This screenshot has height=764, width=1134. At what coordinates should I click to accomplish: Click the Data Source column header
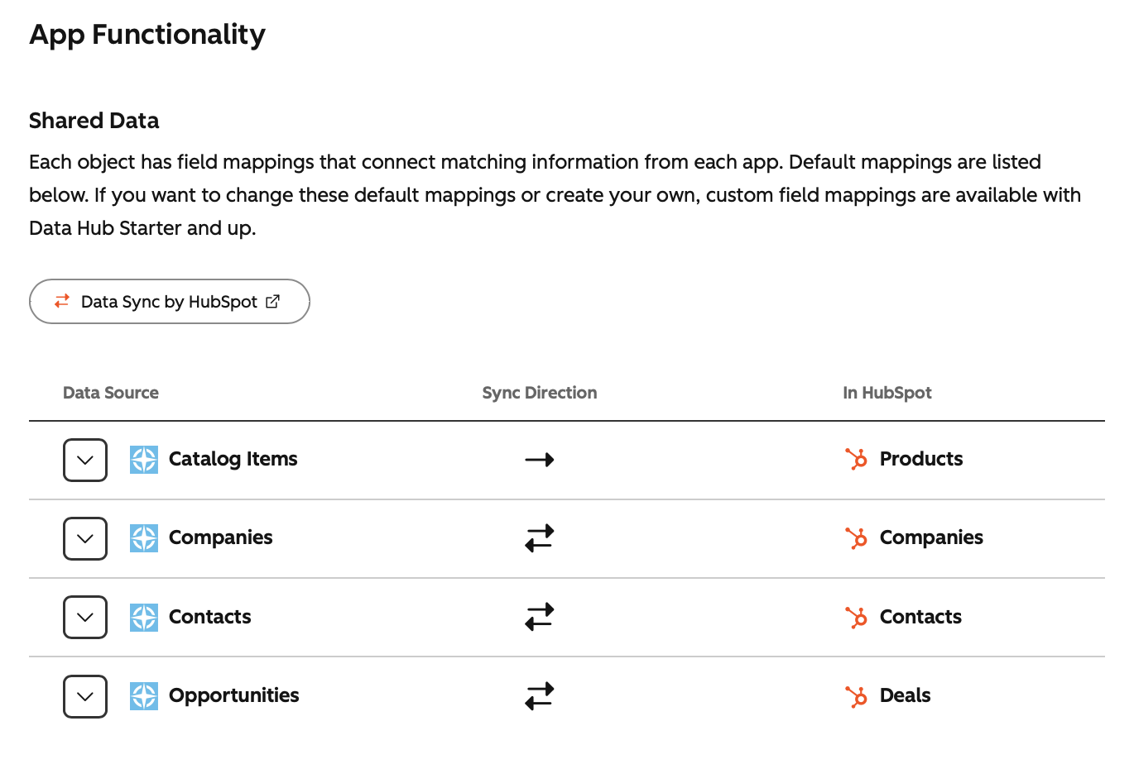111,393
